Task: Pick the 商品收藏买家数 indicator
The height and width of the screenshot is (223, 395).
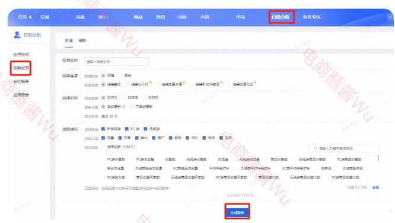Action: click(x=148, y=177)
